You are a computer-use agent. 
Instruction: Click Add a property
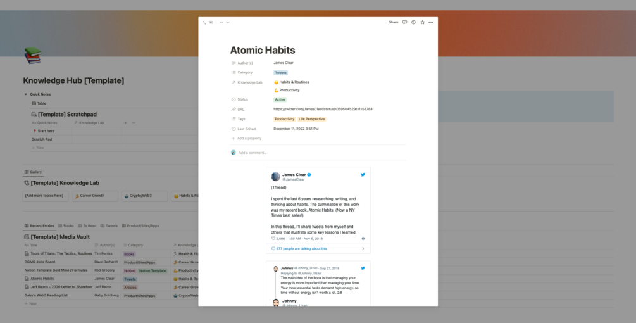click(246, 138)
